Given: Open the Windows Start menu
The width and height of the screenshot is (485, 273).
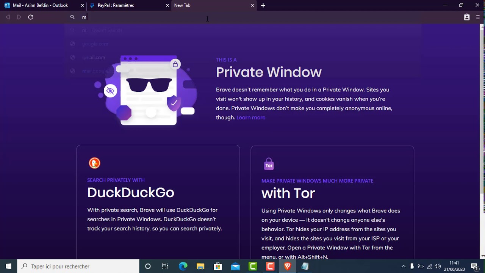Looking at the screenshot, I should (8, 266).
